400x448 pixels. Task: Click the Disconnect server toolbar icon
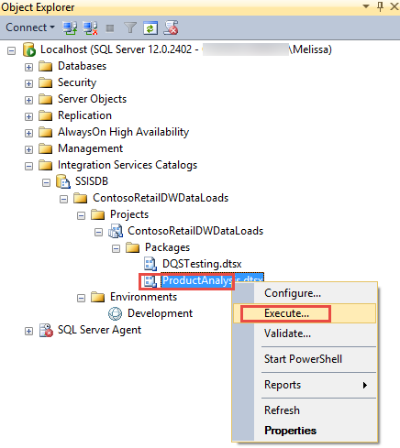[91, 28]
